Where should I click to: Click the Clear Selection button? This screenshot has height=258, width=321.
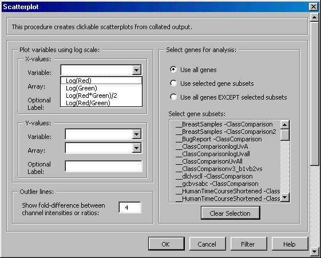(231, 213)
